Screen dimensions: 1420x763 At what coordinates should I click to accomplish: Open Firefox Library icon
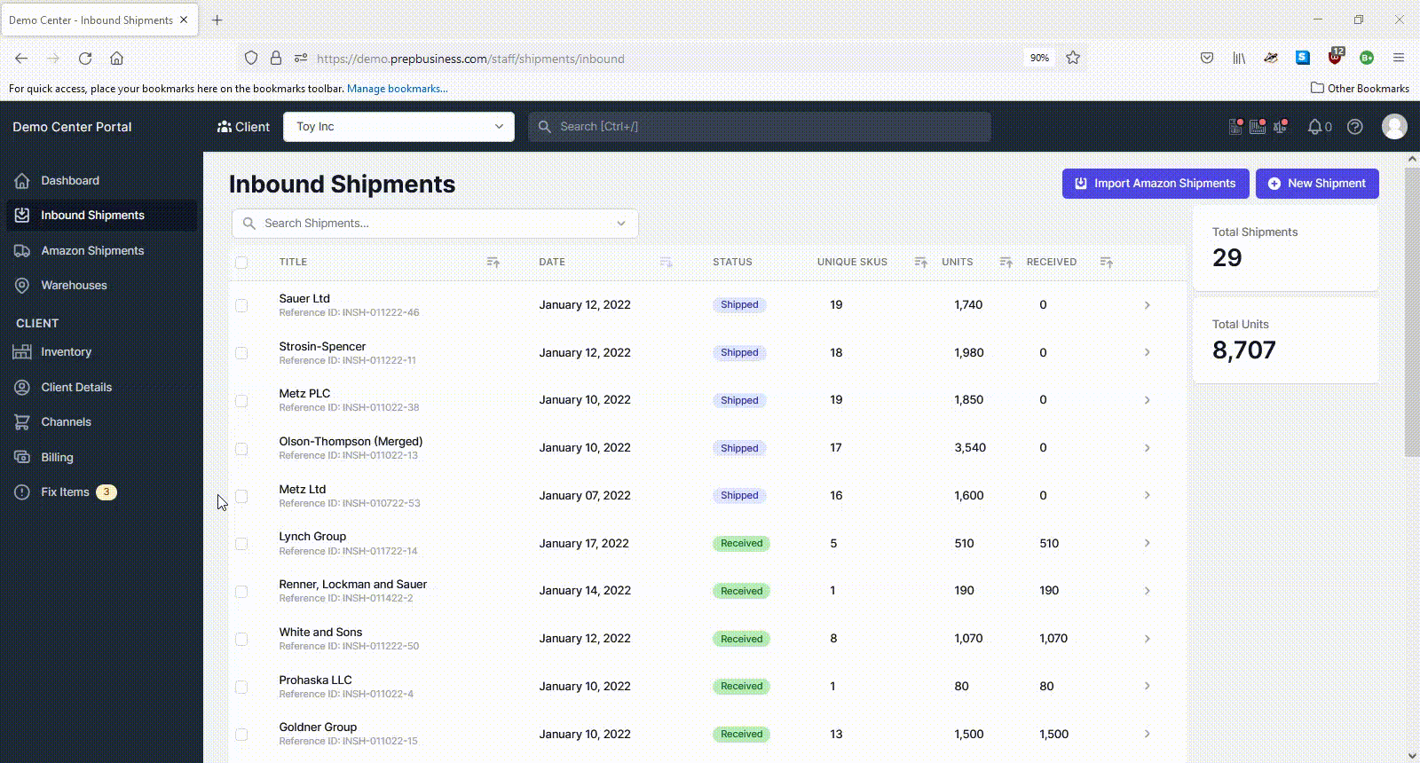pos(1239,58)
